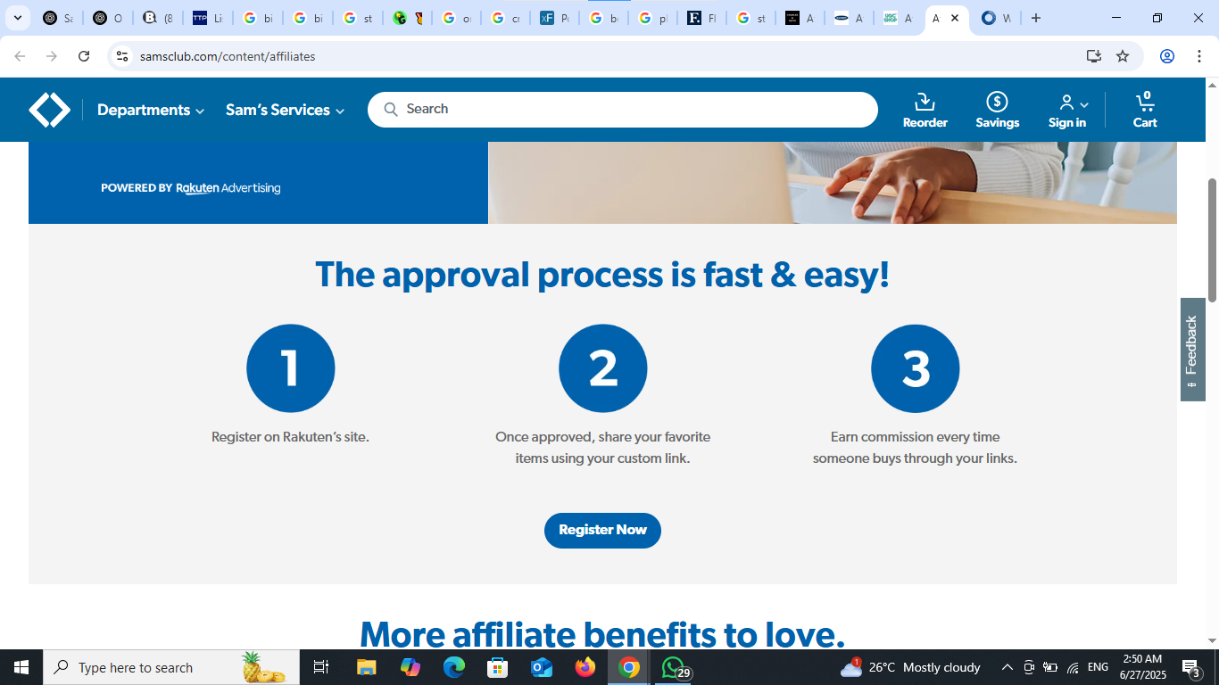The image size is (1219, 685).
Task: Open the notification center icon
Action: coord(1191,667)
